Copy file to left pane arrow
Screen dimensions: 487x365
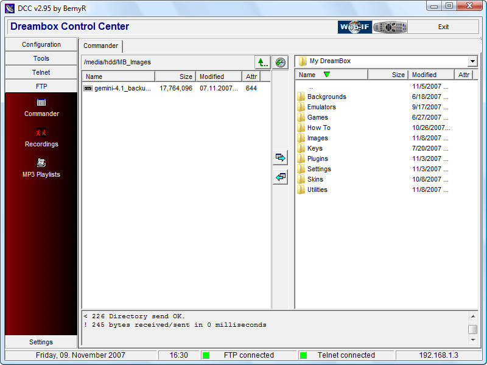tap(281, 177)
